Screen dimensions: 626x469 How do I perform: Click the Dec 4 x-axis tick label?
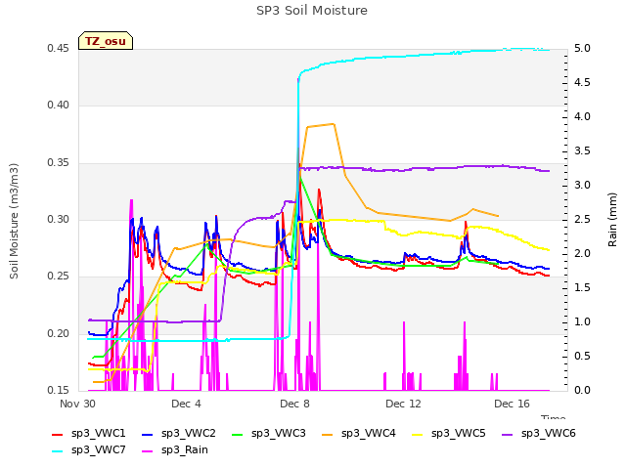tap(186, 404)
